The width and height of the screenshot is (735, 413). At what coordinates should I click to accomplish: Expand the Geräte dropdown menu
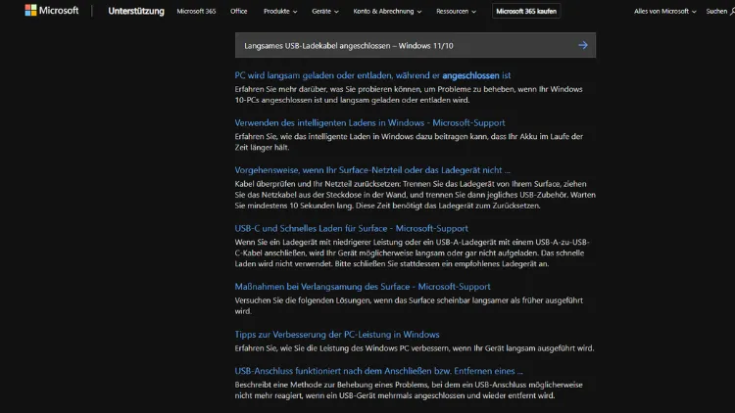(x=325, y=12)
